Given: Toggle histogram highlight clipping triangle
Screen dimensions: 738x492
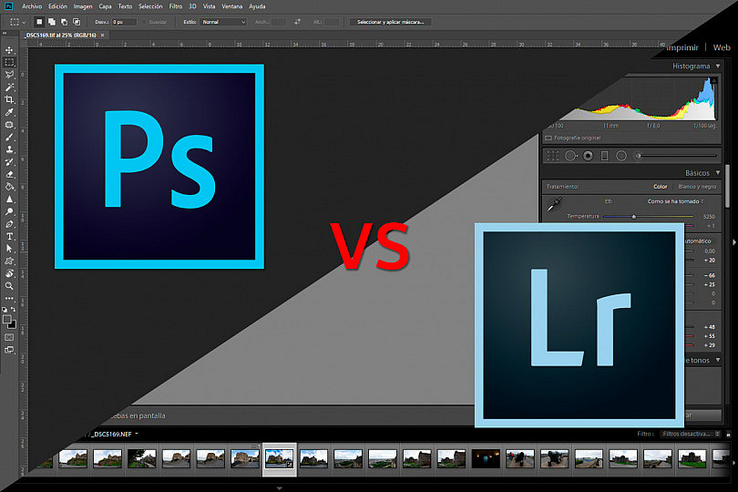Looking at the screenshot, I should tap(714, 81).
